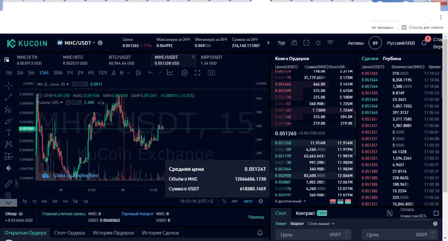
Task: Click the KuCoin logo
Action: (x=27, y=43)
